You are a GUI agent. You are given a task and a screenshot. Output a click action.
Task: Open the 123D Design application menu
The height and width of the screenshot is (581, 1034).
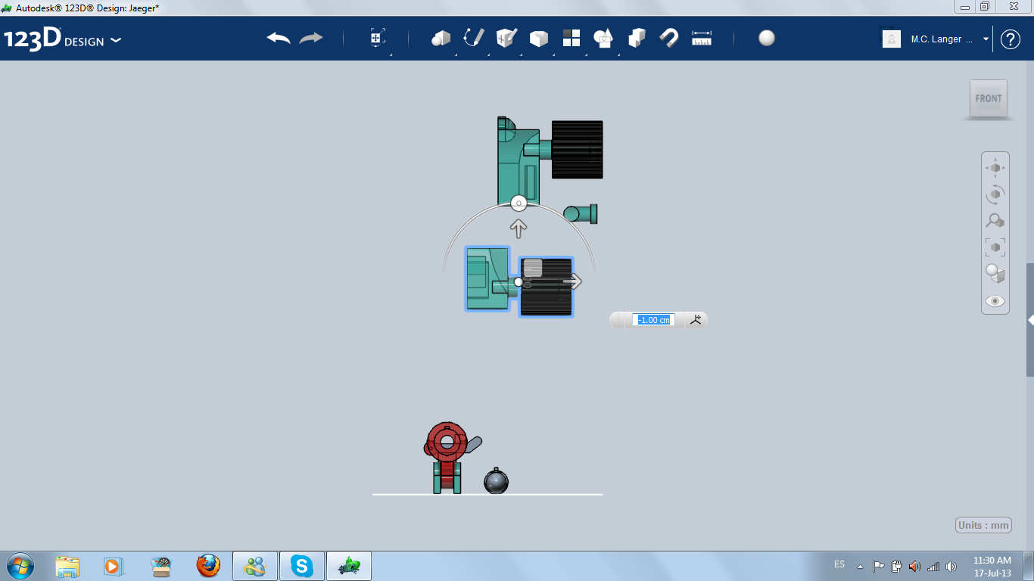(62, 39)
